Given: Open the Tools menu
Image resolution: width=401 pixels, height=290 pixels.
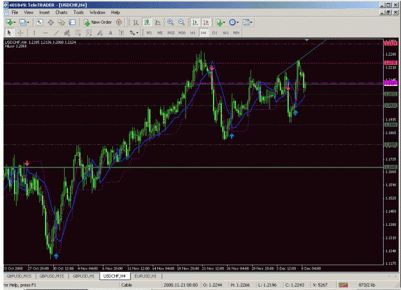Looking at the screenshot, I should coord(78,12).
